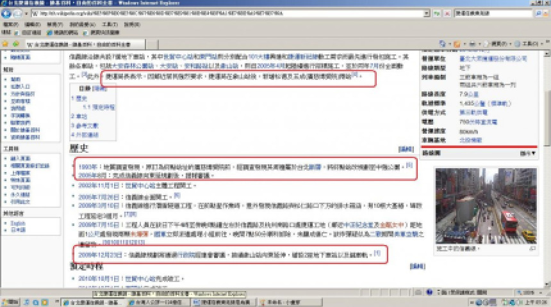551x307 pixels.
Task: Expand the 路線圖 route map section
Action: point(529,153)
